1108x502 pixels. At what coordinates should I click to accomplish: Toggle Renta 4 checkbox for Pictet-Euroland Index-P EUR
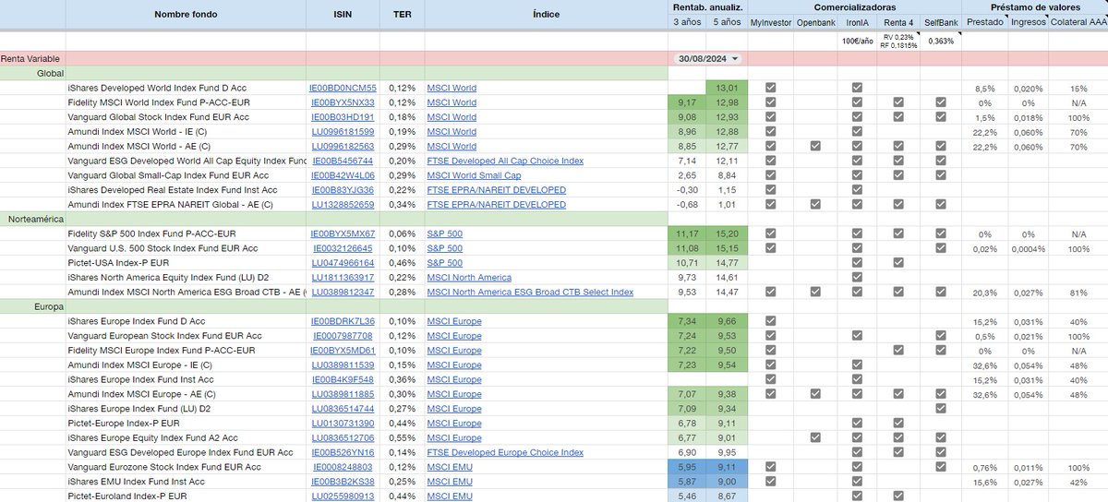tap(898, 496)
